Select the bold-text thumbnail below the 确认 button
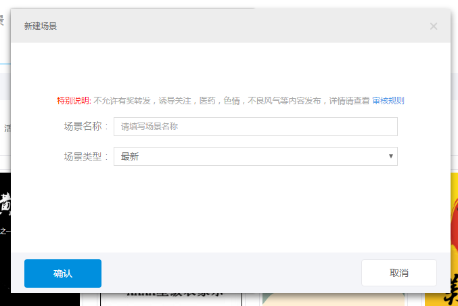The width and height of the screenshot is (458, 306). (169, 298)
